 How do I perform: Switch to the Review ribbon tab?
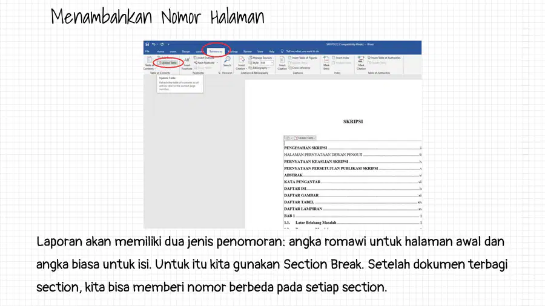pos(248,51)
